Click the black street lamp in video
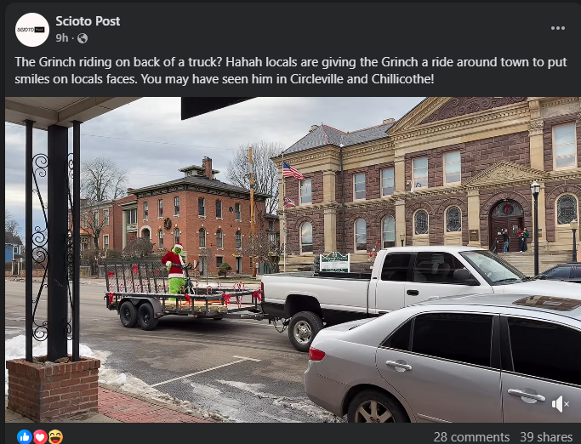 (535, 228)
